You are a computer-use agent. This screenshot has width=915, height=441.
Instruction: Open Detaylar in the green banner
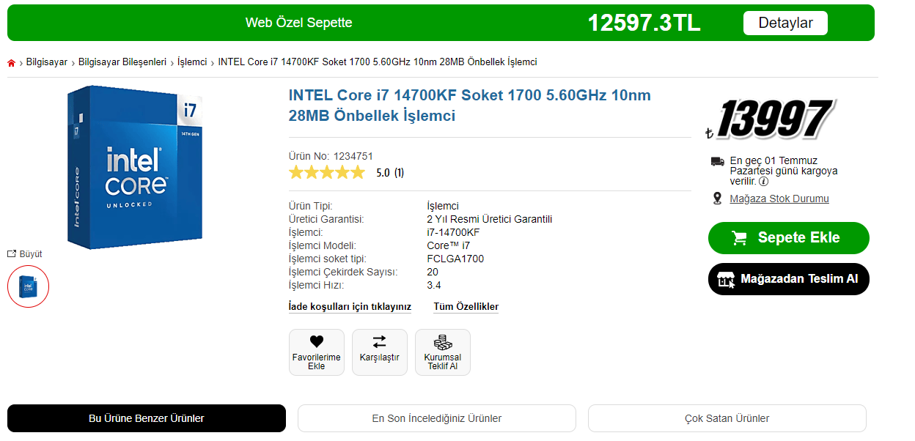(x=785, y=23)
